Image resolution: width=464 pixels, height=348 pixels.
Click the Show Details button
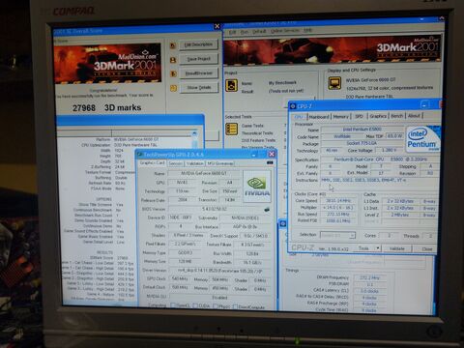(198, 87)
